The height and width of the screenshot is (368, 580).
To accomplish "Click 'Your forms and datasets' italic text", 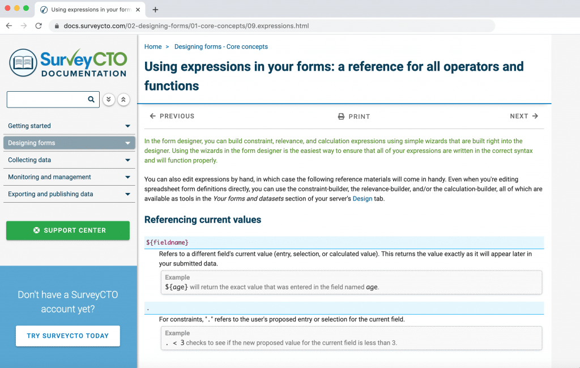I will click(x=248, y=199).
